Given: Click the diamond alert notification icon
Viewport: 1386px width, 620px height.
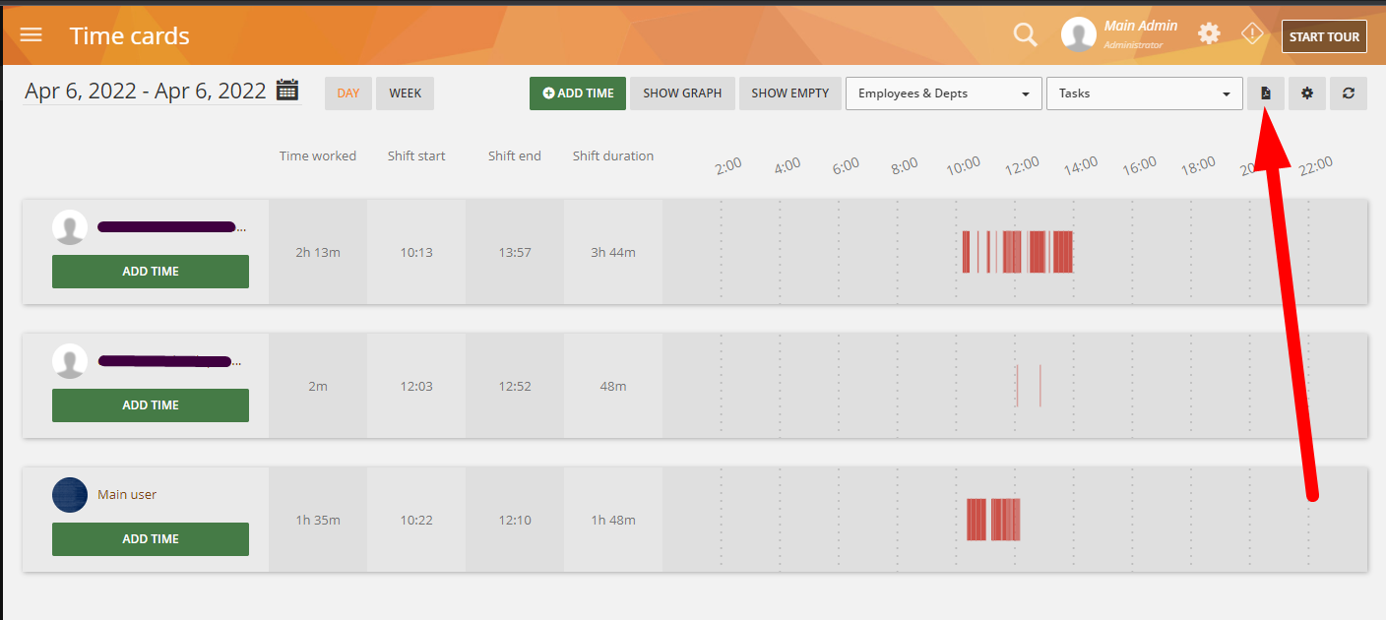Looking at the screenshot, I should pos(1251,34).
